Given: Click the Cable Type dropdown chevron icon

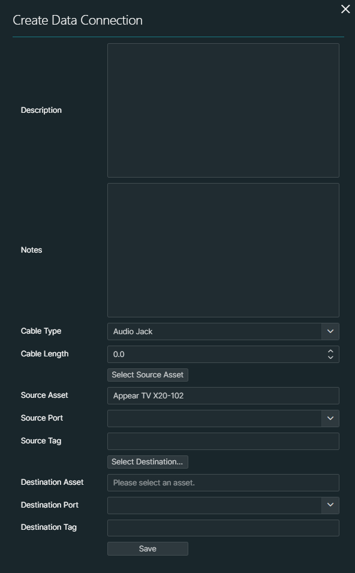Looking at the screenshot, I should pos(329,331).
